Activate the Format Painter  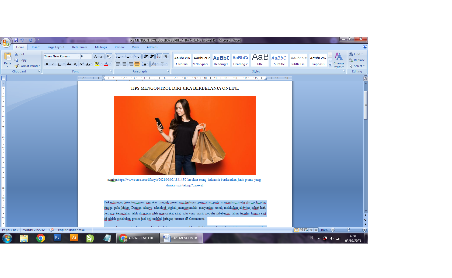tap(27, 66)
